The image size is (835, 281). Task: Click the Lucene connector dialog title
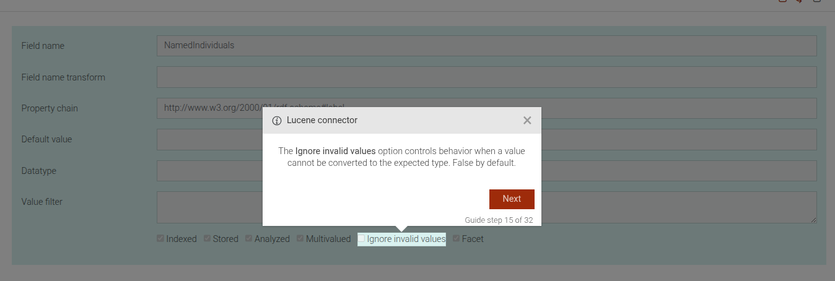322,121
